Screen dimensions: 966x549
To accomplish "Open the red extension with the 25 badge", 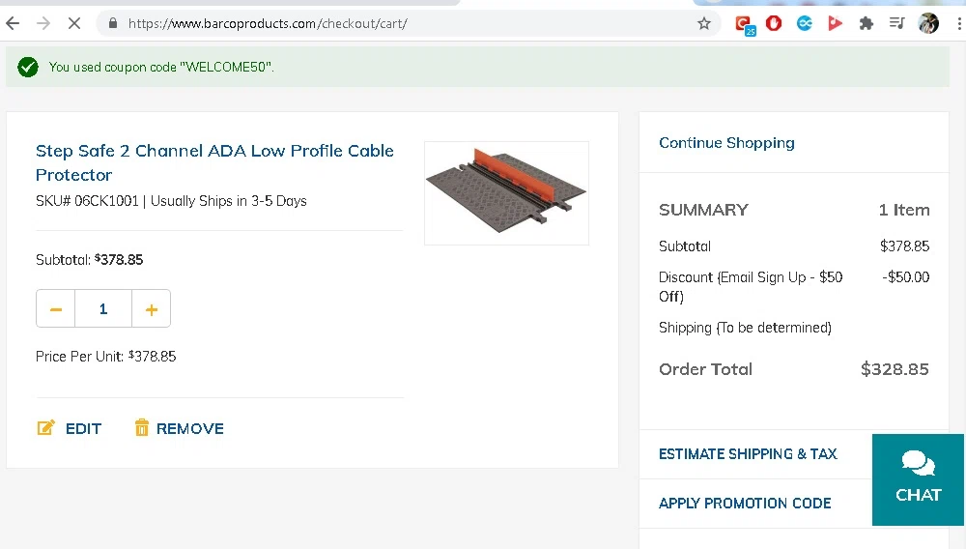I will 744,24.
